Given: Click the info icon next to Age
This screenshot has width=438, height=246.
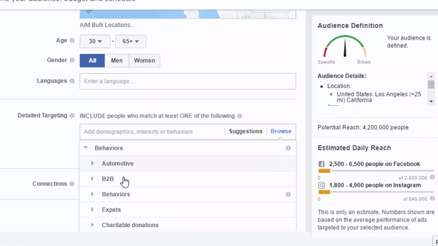Looking at the screenshot, I should tap(72, 40).
